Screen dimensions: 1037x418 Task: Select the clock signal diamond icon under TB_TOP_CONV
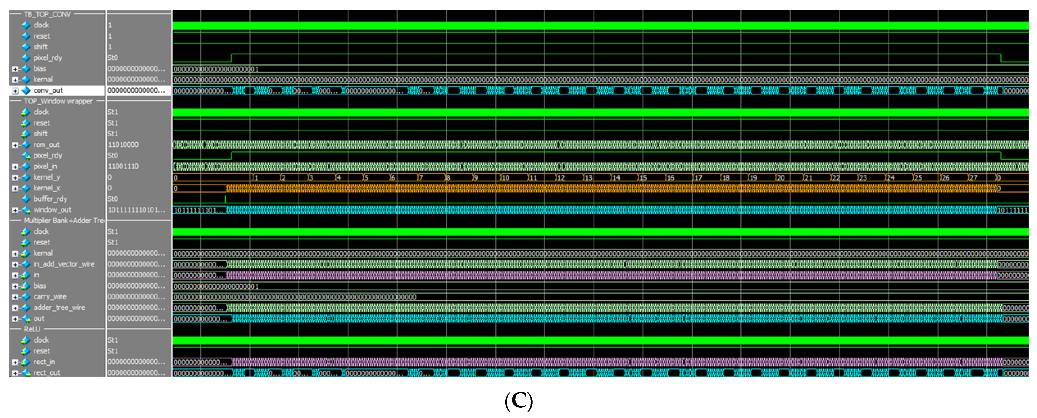[x=26, y=25]
